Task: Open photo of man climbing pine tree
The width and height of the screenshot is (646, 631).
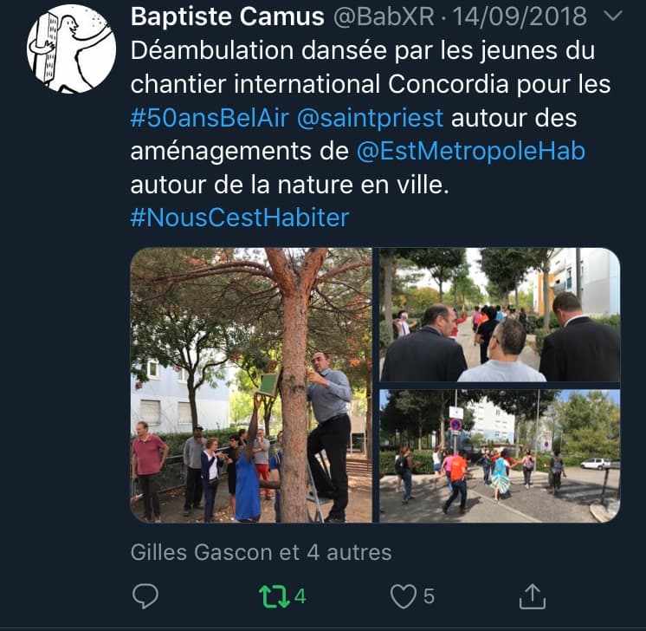Action: click(x=251, y=385)
